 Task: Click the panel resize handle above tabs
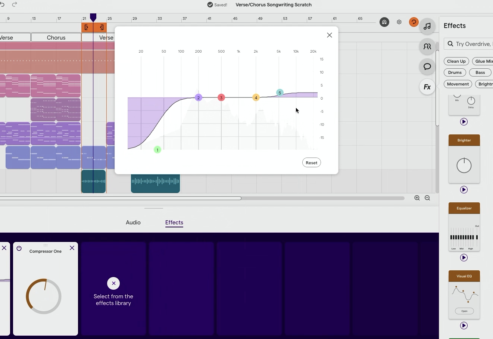click(x=154, y=208)
